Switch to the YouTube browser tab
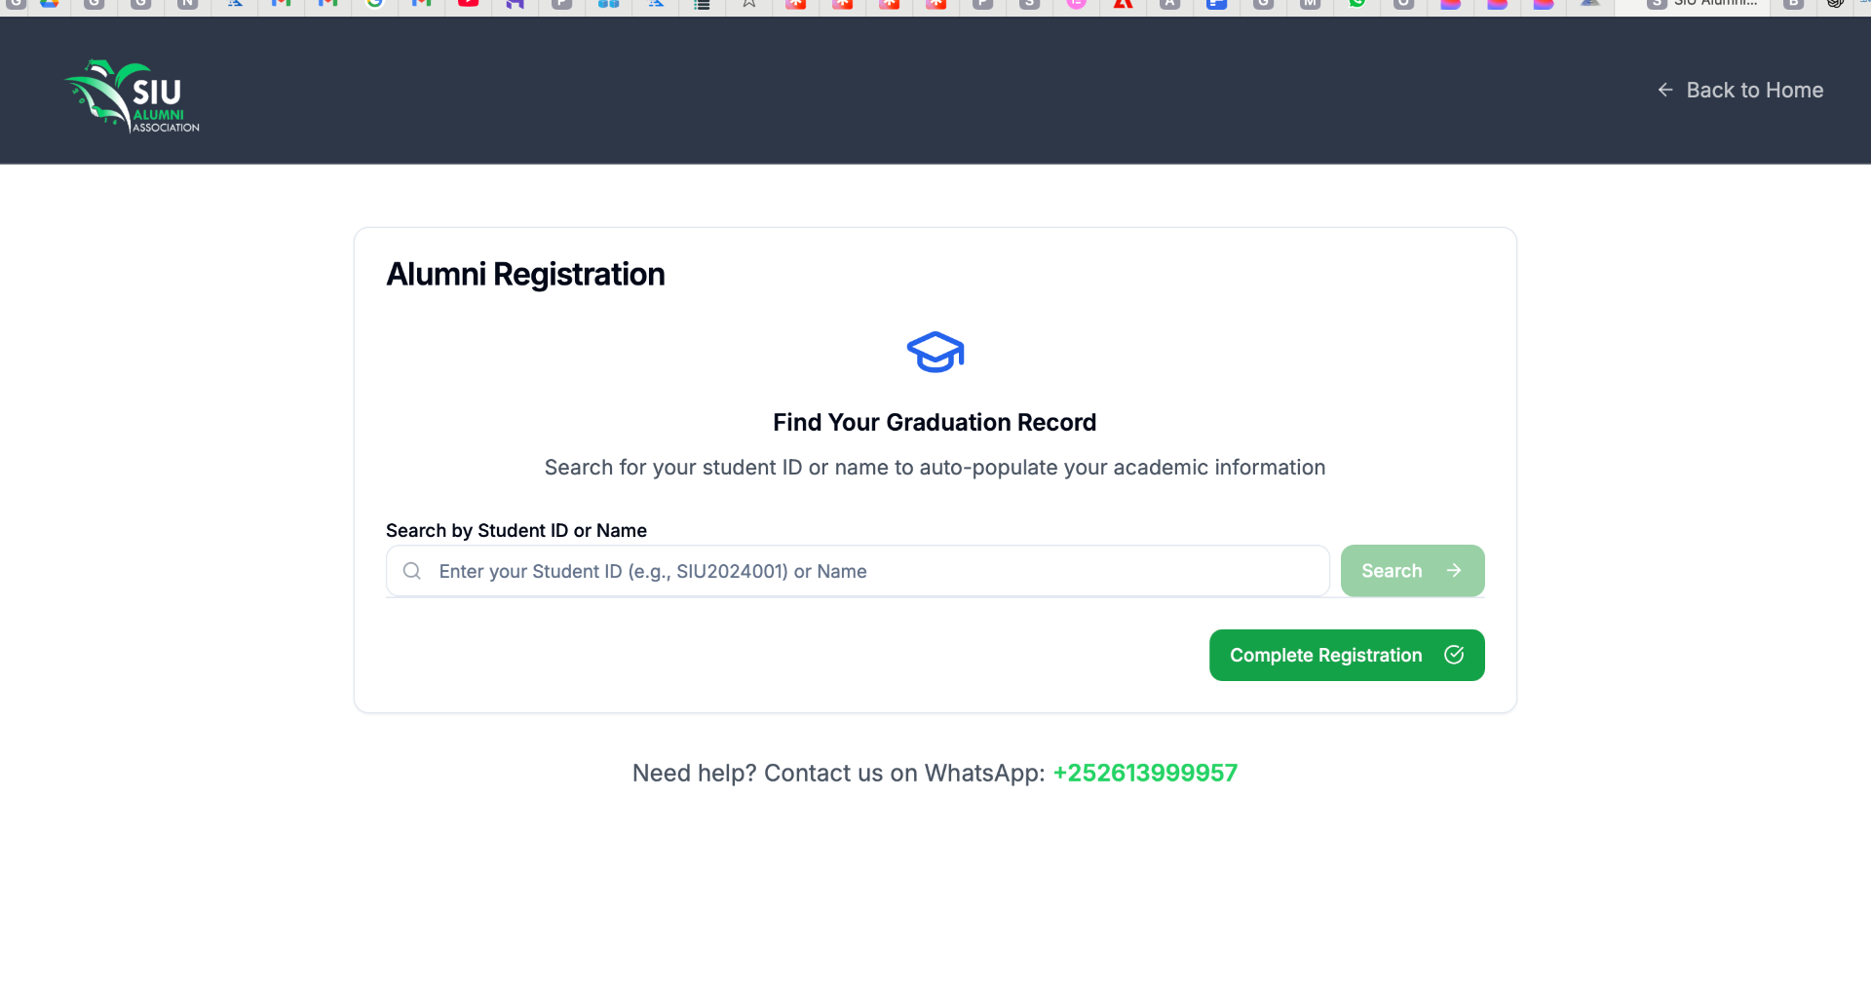Screen dimensions: 1871x987 pyautogui.click(x=468, y=4)
